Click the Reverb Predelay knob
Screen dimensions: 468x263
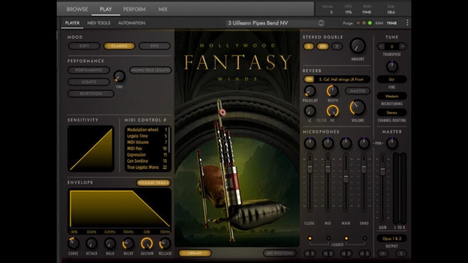(309, 91)
